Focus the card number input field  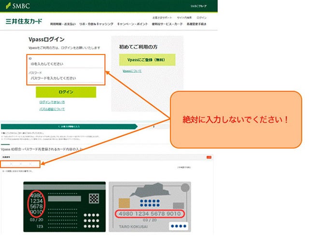coord(20,164)
